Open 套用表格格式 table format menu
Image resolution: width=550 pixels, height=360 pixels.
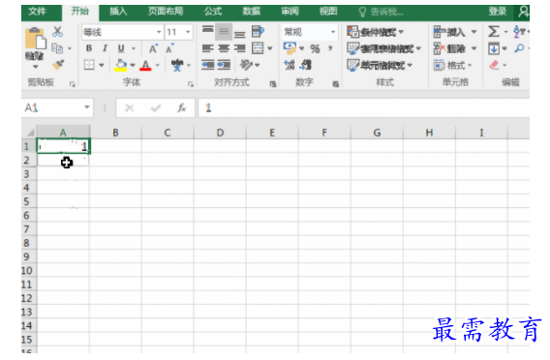[383, 48]
